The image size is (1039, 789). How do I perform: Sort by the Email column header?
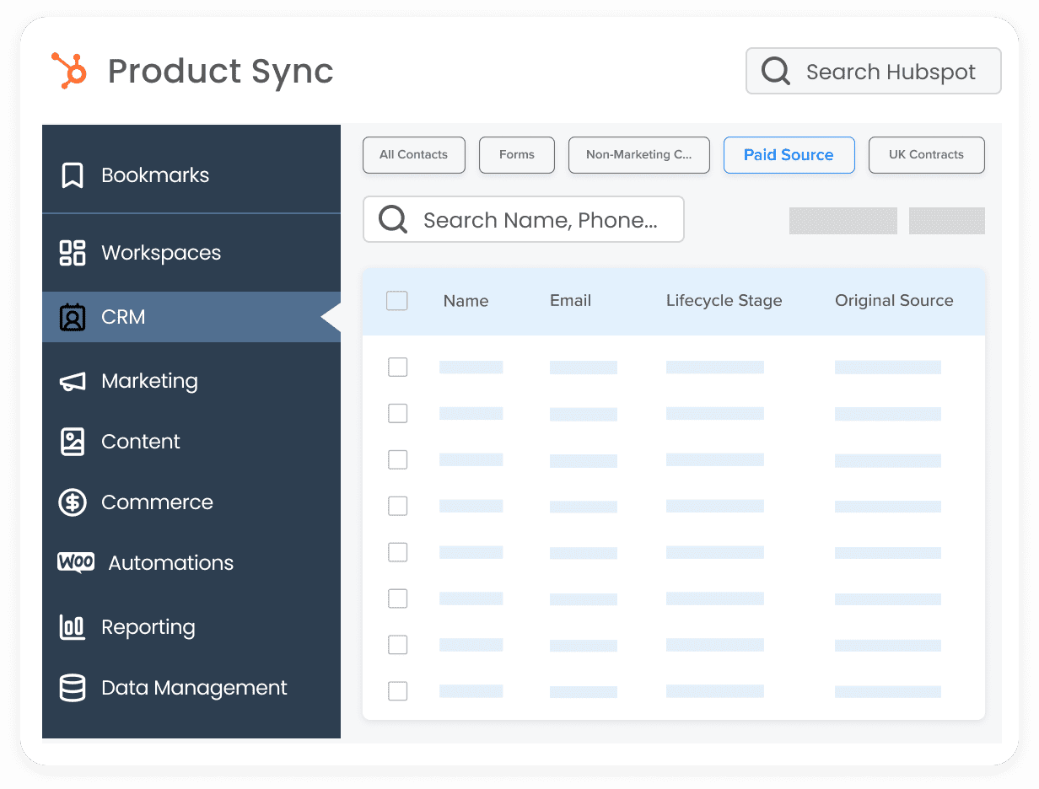pyautogui.click(x=571, y=301)
